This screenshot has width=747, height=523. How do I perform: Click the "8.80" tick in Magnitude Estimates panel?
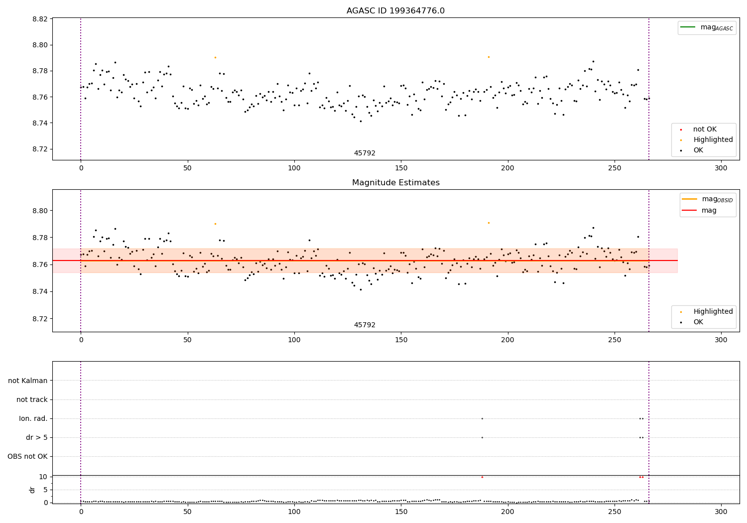pyautogui.click(x=40, y=211)
